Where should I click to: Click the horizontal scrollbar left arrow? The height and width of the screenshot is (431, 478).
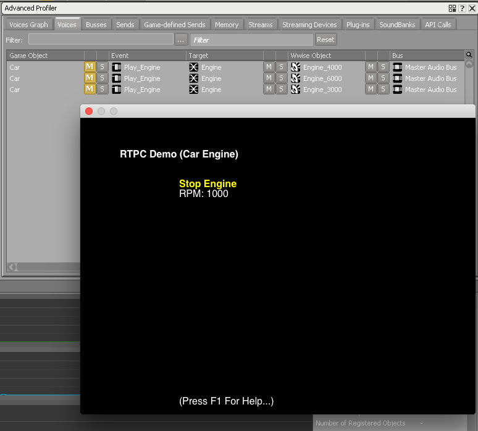[12, 267]
